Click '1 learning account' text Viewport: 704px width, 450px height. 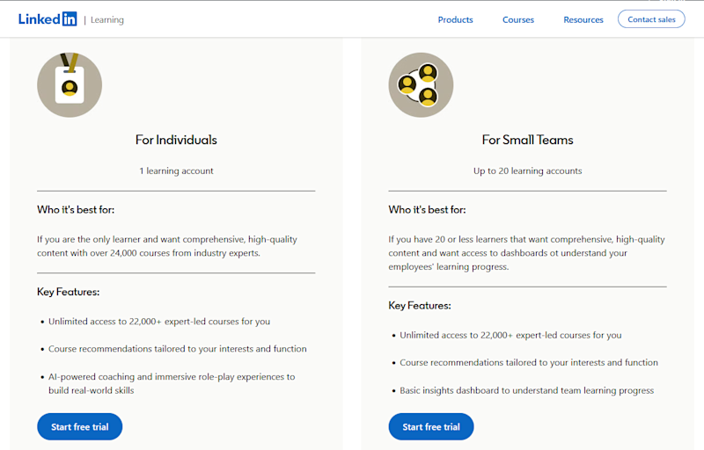coord(176,171)
